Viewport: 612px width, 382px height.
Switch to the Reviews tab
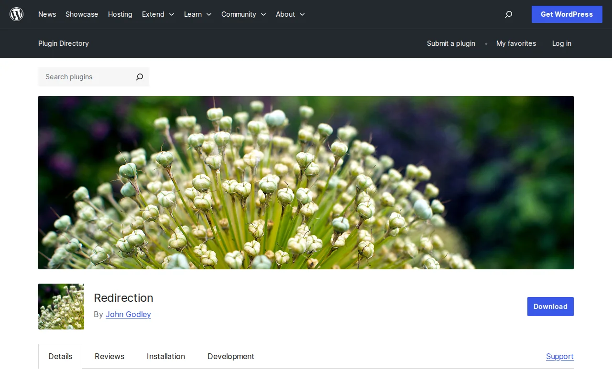point(109,356)
